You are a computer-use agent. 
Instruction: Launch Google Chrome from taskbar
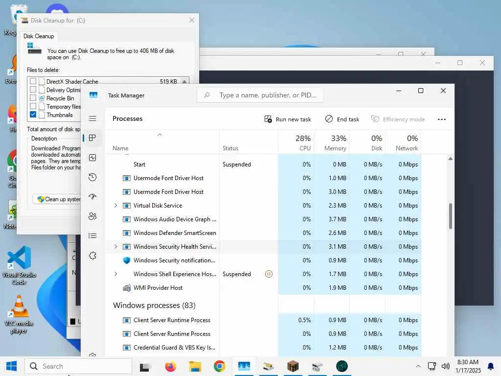[220, 366]
